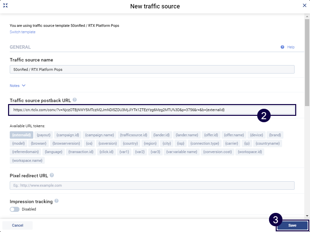Add the {conversion.cost} token

pyautogui.click(x=218, y=152)
